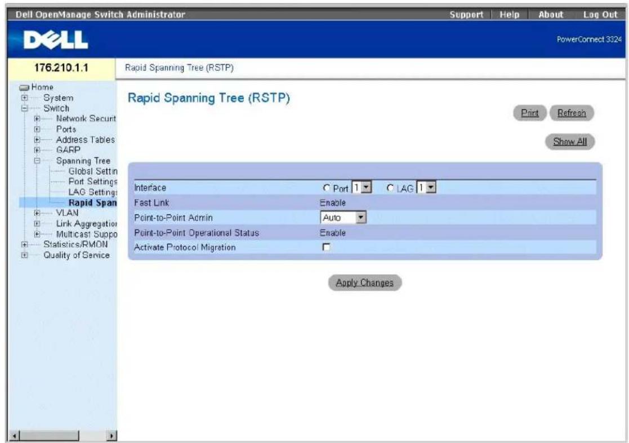This screenshot has height=443, width=629.
Task: Click the Rapid Spanning Tree (RSTP) breadcrumb
Action: click(x=179, y=68)
